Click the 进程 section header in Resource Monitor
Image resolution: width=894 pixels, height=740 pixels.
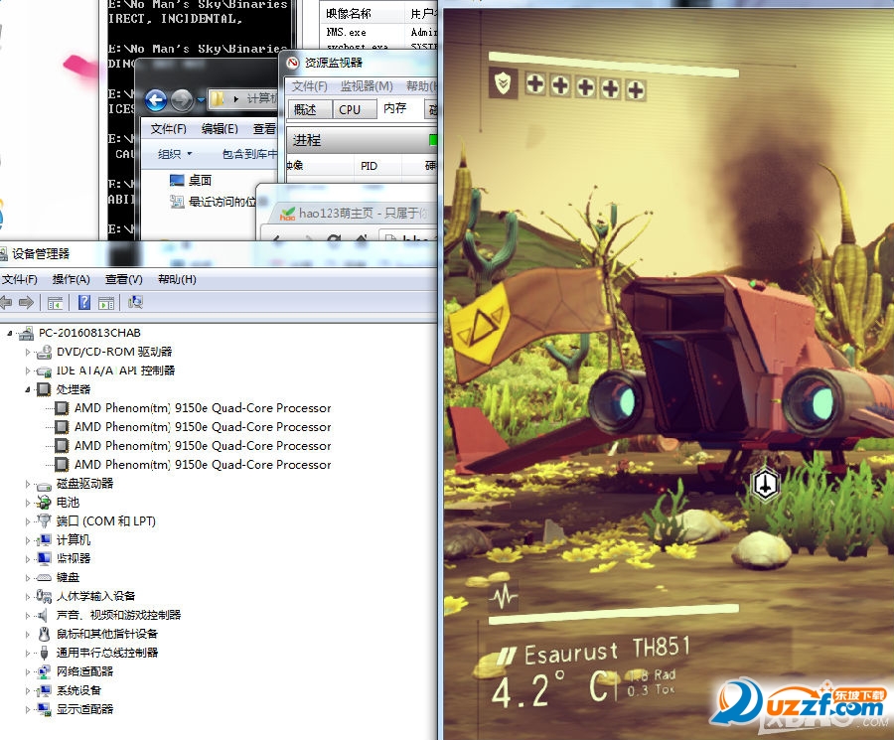(362, 140)
